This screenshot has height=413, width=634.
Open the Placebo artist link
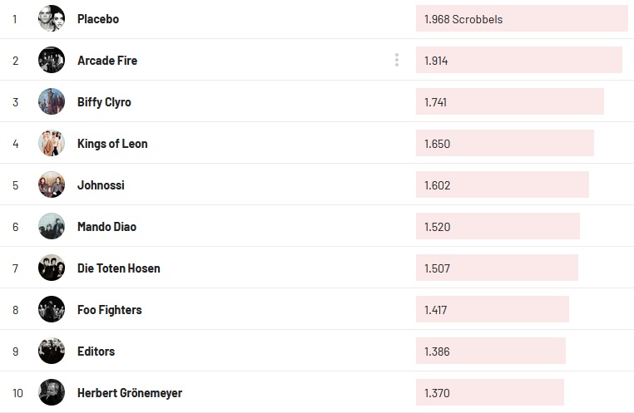point(98,19)
